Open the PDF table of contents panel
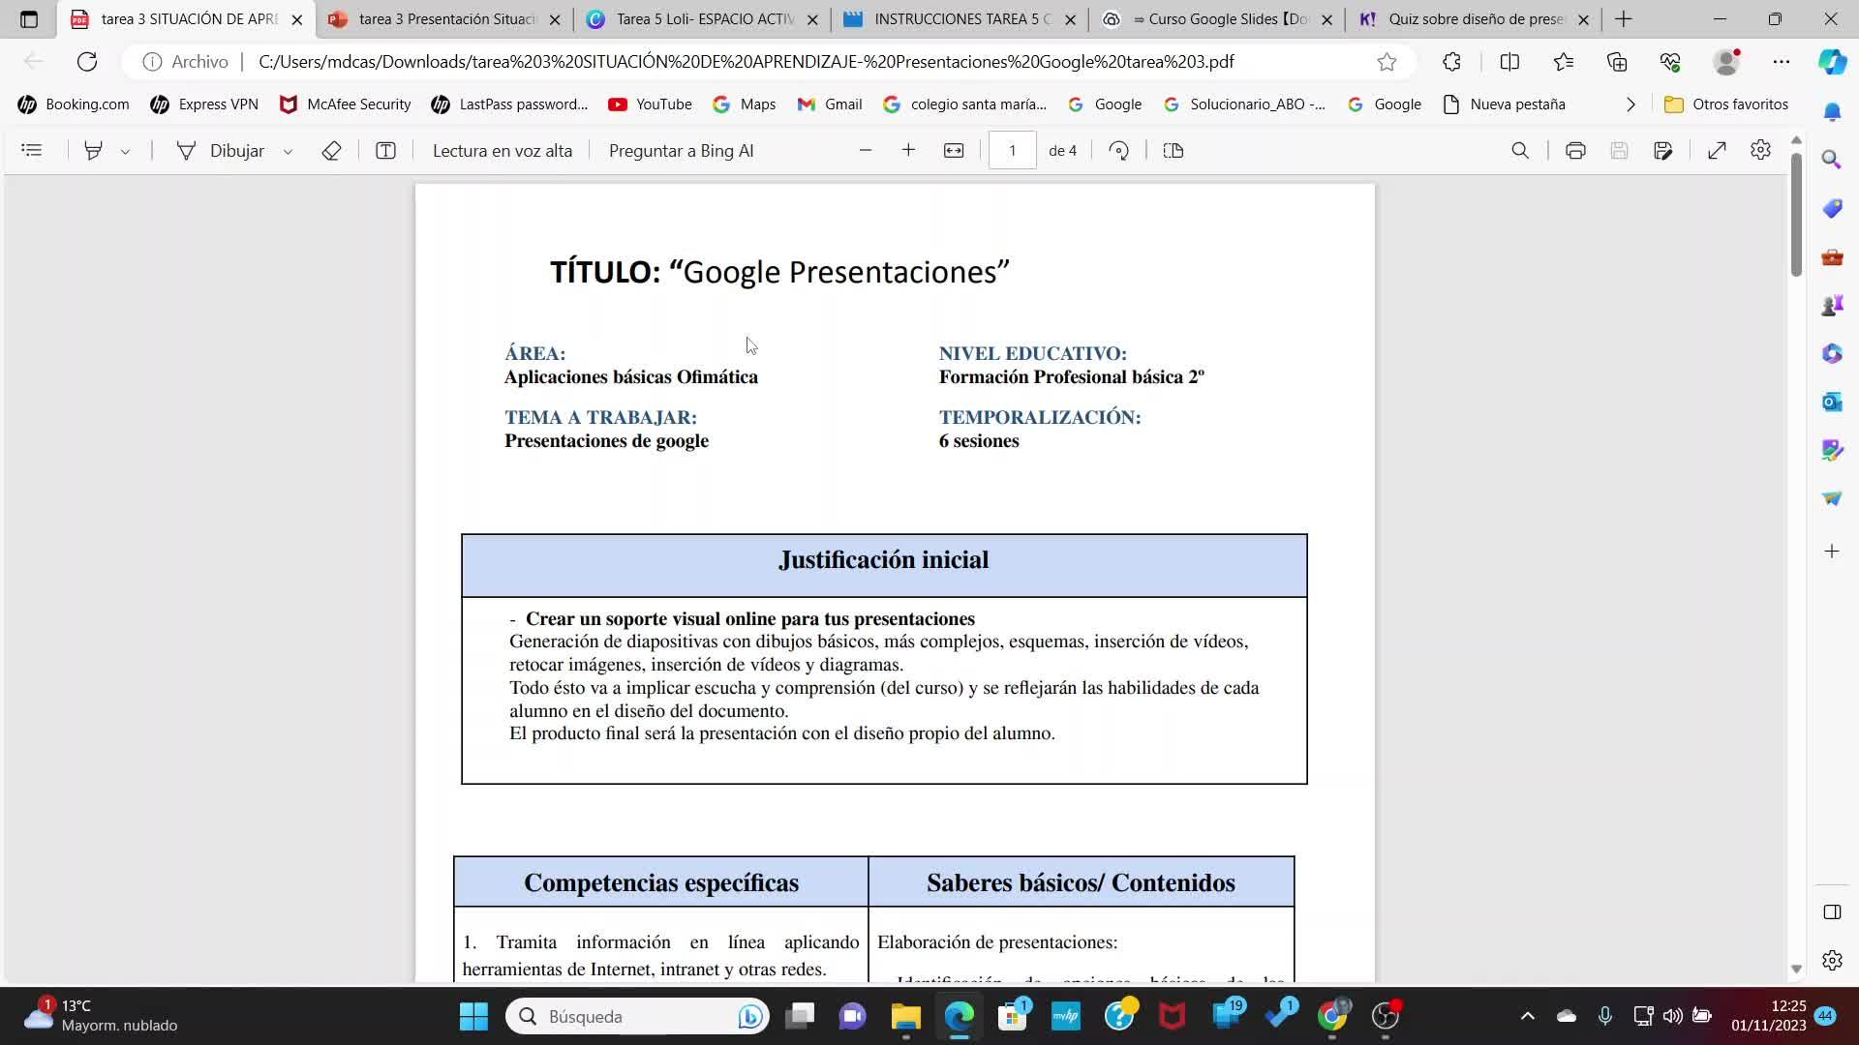 tap(32, 150)
